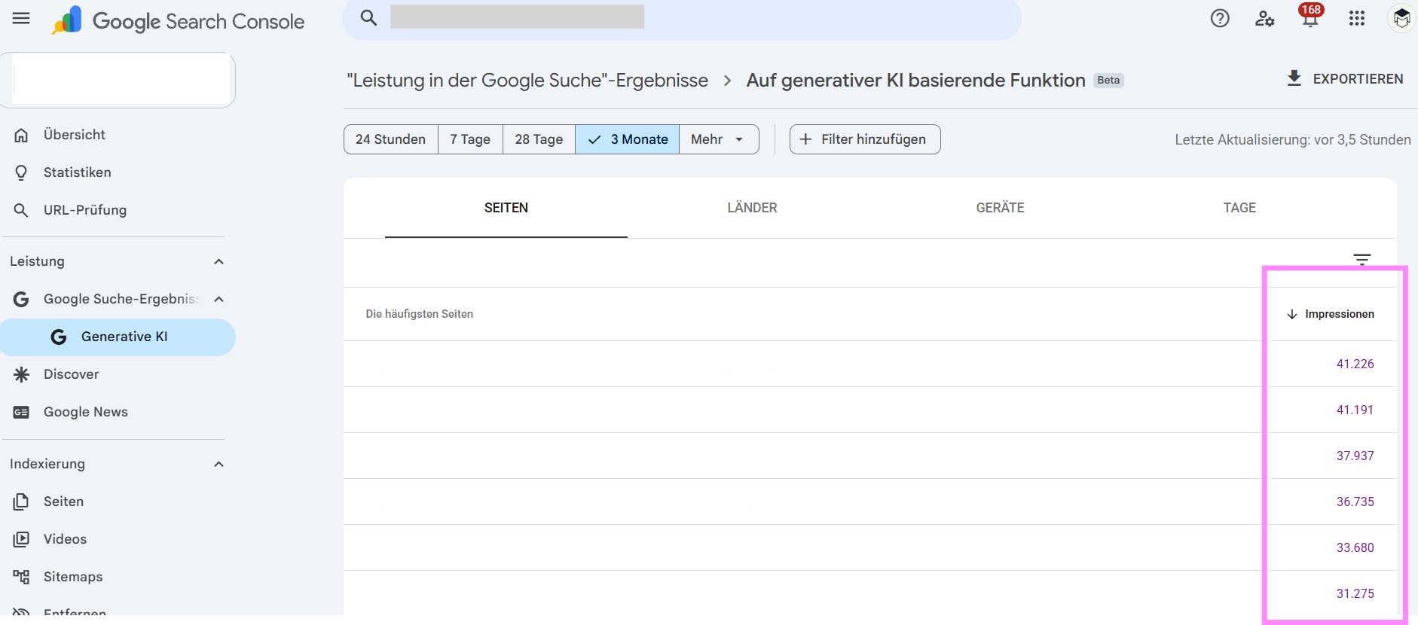The width and height of the screenshot is (1418, 625).
Task: Sort by the Impressionen column header
Action: [1331, 314]
